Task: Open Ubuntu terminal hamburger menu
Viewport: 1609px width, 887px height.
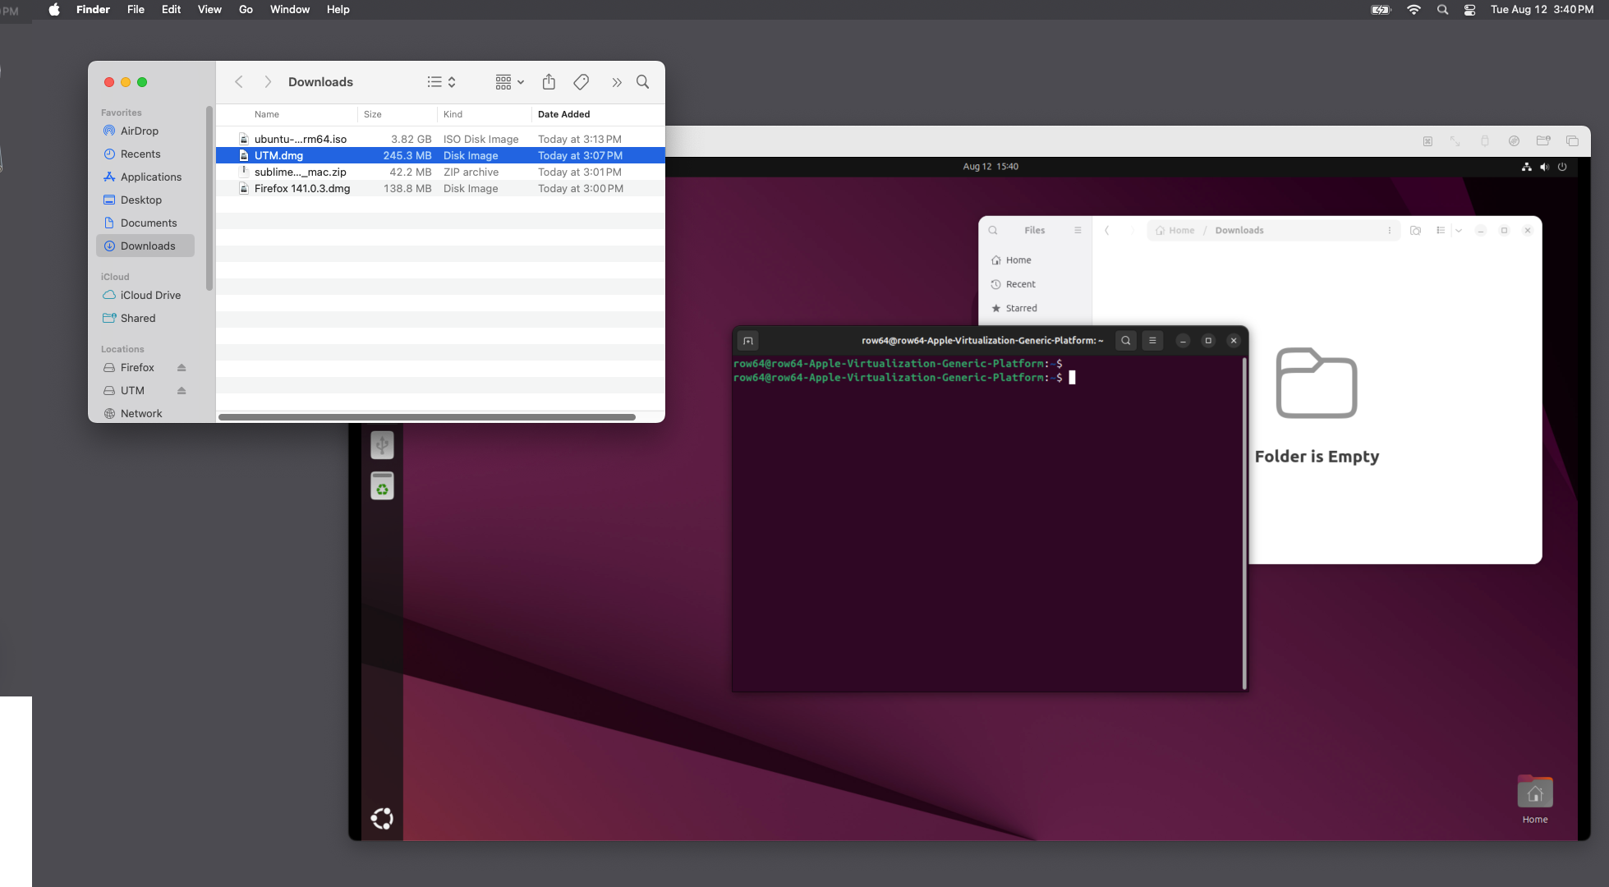Action: click(1152, 341)
